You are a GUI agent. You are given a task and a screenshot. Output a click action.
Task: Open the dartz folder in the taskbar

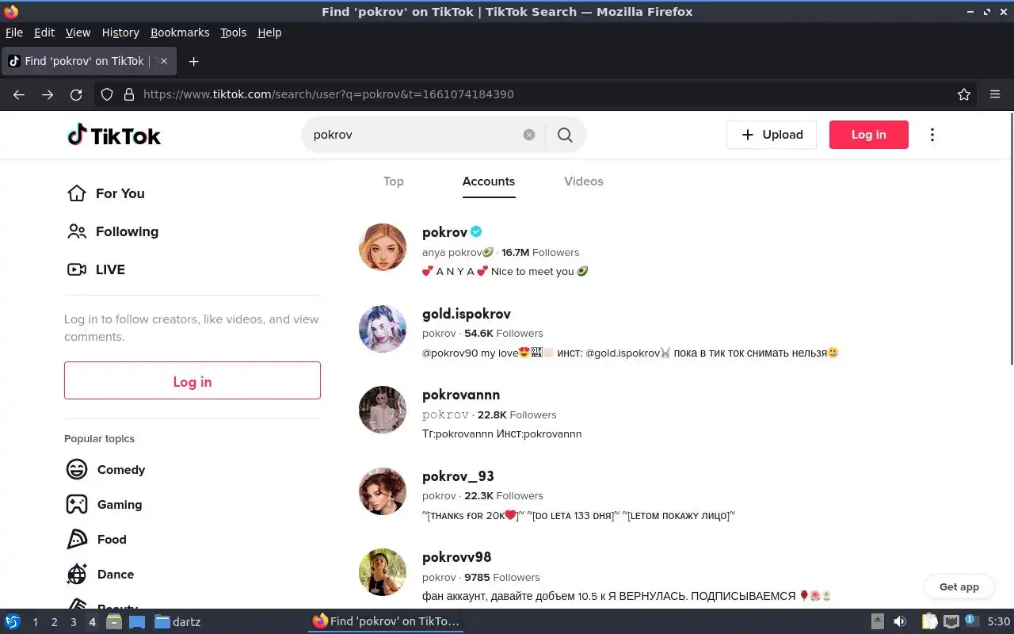point(177,621)
